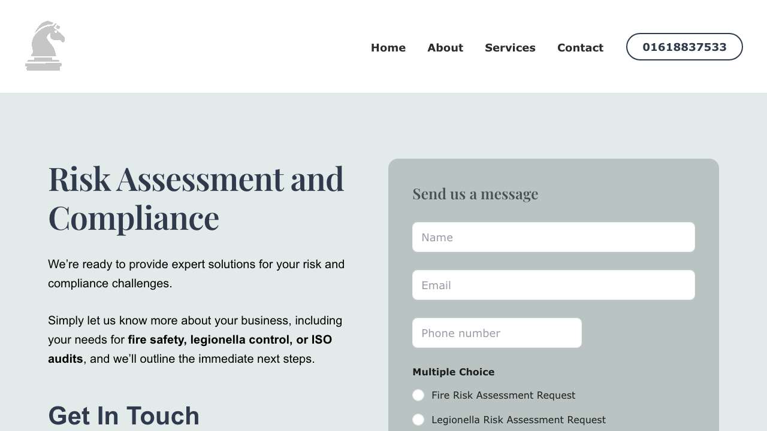Image resolution: width=767 pixels, height=431 pixels.
Task: Click the Multiple Choice label
Action: point(453,372)
